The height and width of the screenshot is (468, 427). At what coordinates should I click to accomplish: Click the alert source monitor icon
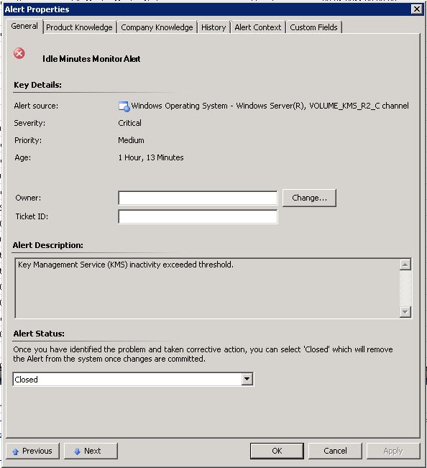point(124,106)
